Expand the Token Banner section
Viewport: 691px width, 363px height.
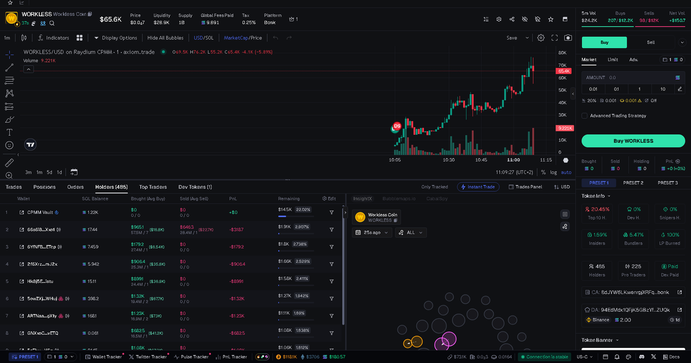(600, 340)
